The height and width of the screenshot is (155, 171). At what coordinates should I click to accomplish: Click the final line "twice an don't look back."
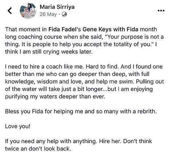(x=38, y=149)
